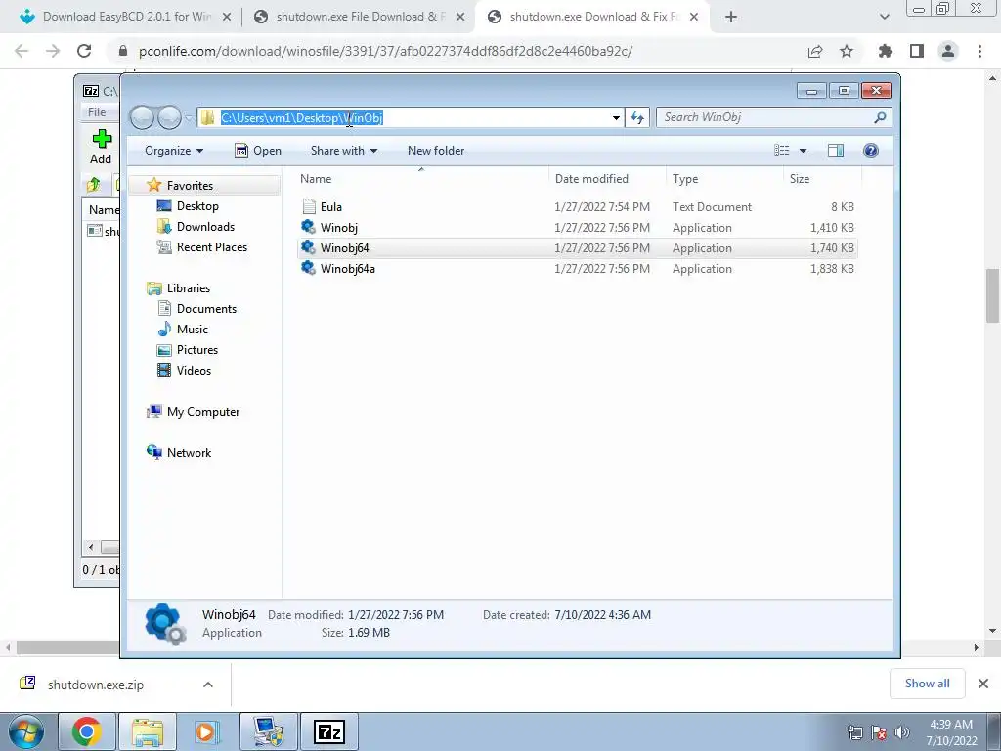Expand shutdown.exe.zip download options chevron

pyautogui.click(x=208, y=685)
